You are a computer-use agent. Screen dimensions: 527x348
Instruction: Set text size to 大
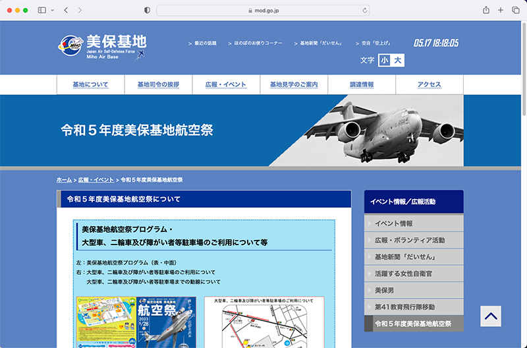click(x=398, y=60)
